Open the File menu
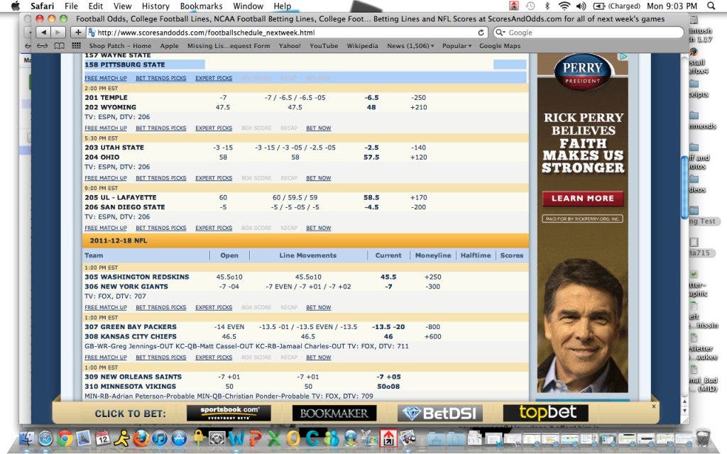This screenshot has height=454, width=727. 71,6
